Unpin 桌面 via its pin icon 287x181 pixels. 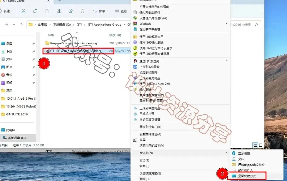point(34,43)
